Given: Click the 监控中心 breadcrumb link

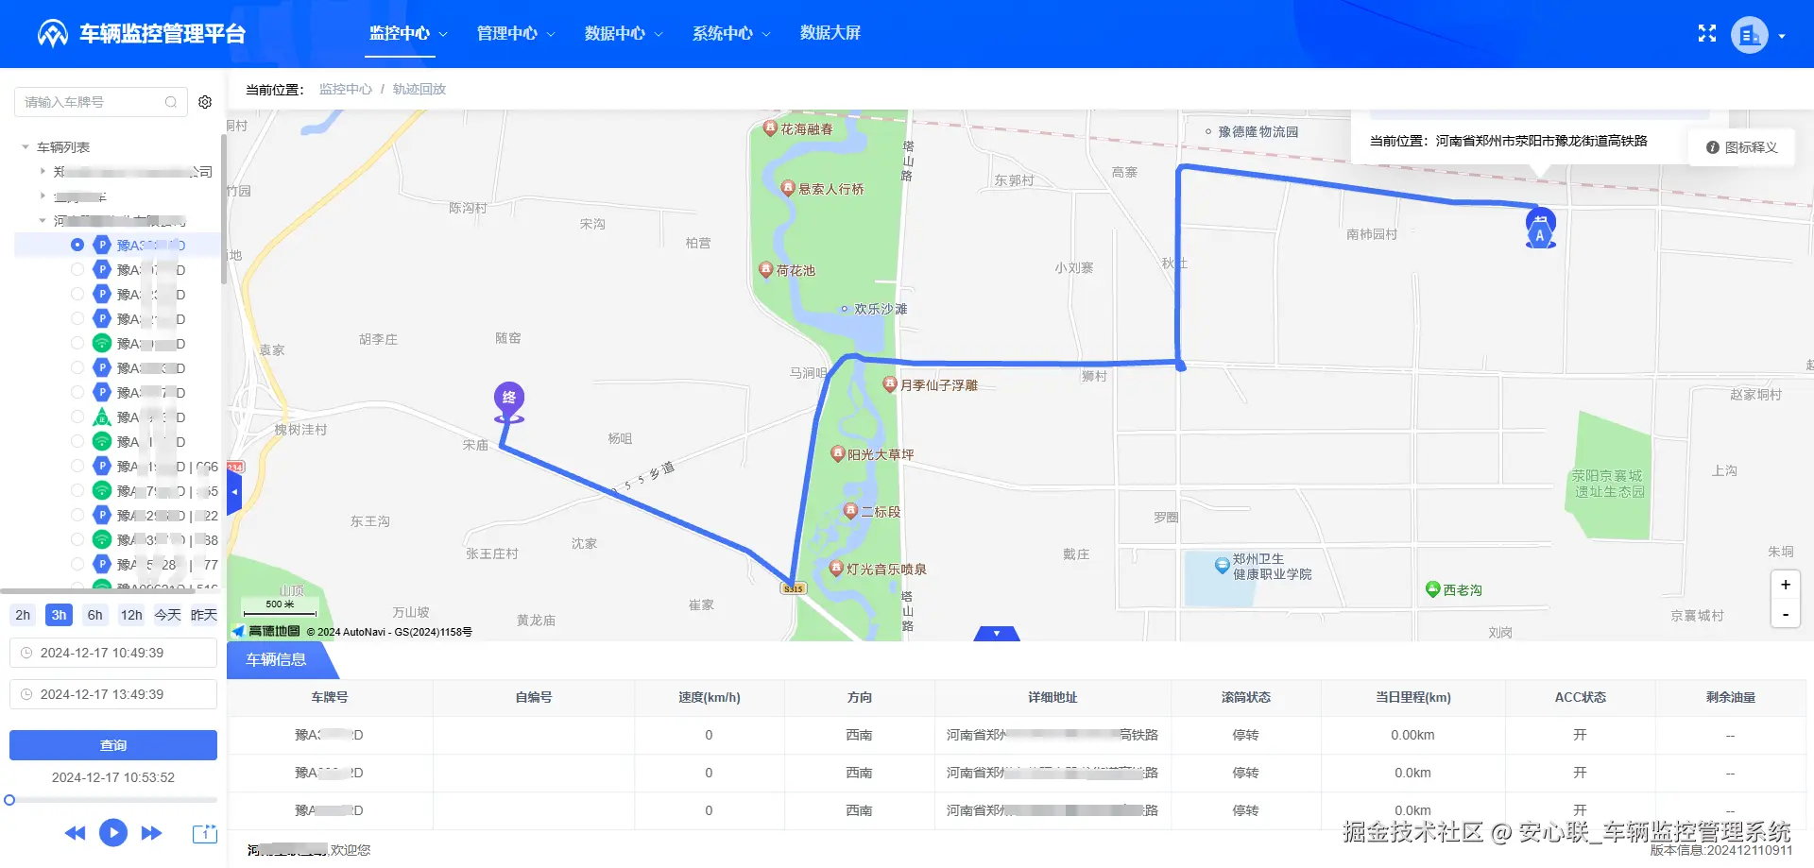Looking at the screenshot, I should click(x=346, y=89).
